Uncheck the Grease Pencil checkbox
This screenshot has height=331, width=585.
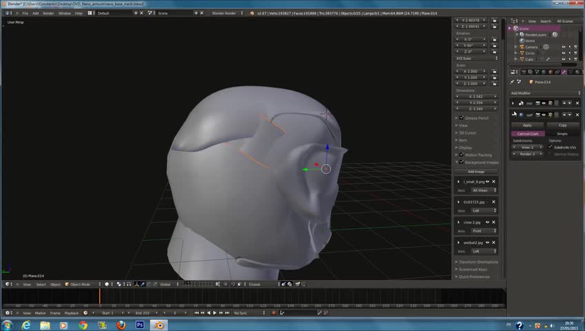(x=462, y=118)
